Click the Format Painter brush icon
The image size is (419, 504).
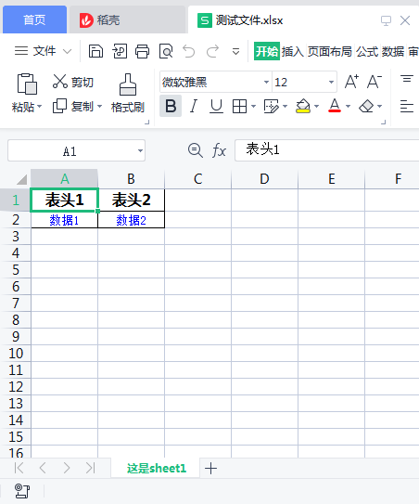[x=128, y=84]
